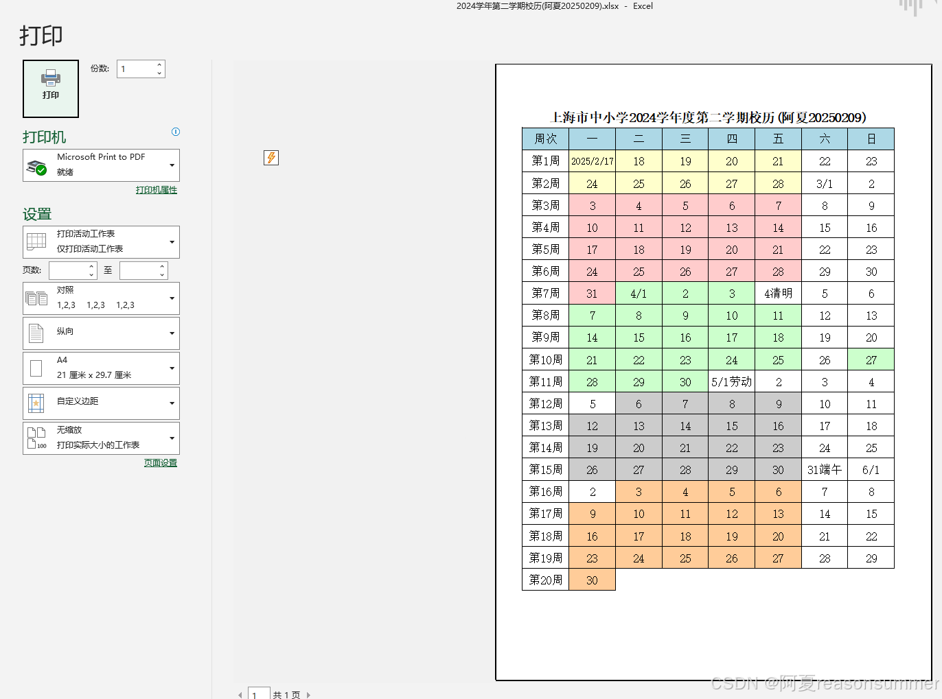
Task: Click the Microsoft Print to PDF printer icon
Action: [36, 166]
